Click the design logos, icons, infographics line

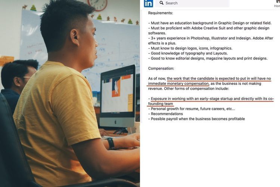point(190,48)
